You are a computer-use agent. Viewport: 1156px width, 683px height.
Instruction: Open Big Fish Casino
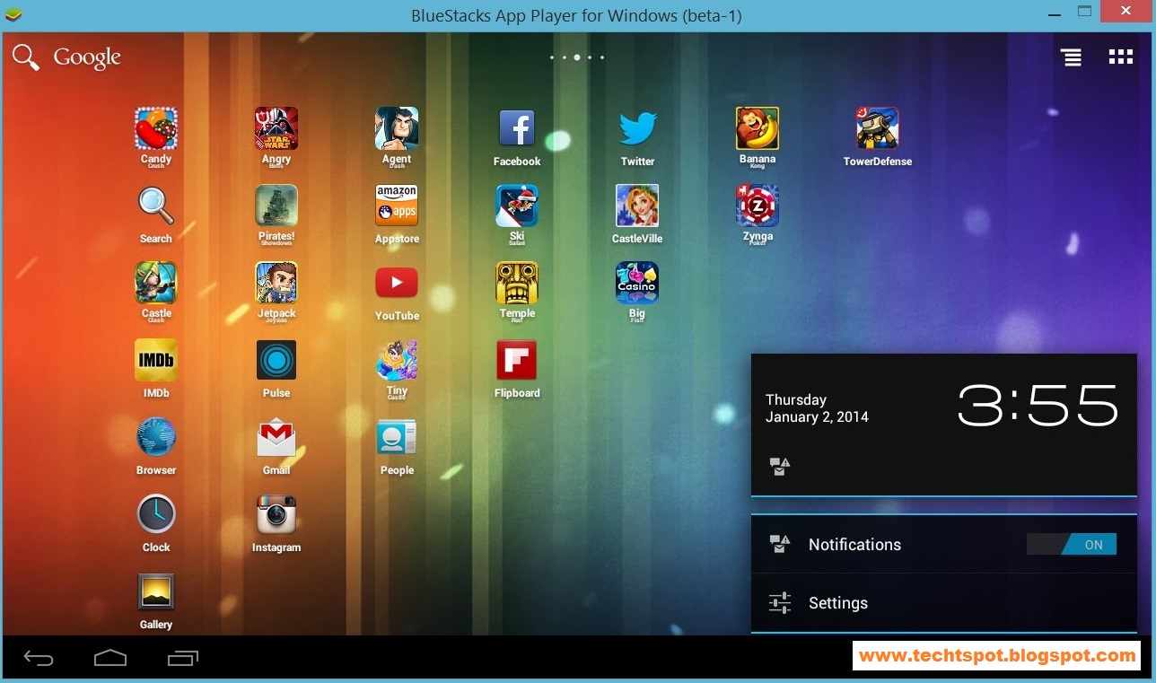tap(637, 284)
